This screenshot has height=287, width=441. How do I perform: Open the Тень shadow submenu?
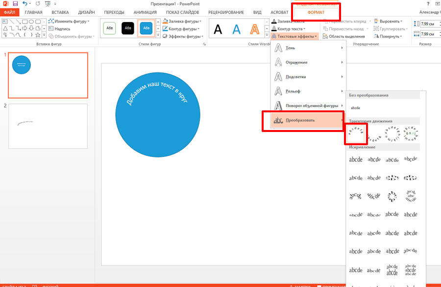(308, 48)
